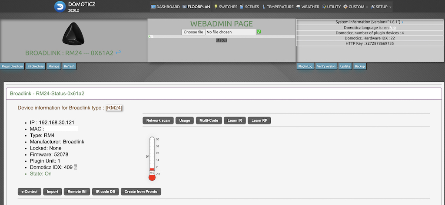Viewport: 445px width, 205px height.
Task: Click the 'Plugin Unit: 1' entry
Action: click(x=45, y=161)
